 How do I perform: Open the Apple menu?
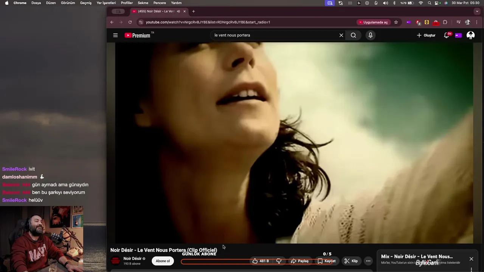click(6, 3)
